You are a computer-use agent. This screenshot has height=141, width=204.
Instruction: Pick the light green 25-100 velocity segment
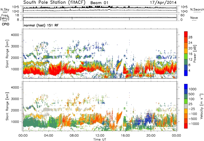click(x=186, y=101)
